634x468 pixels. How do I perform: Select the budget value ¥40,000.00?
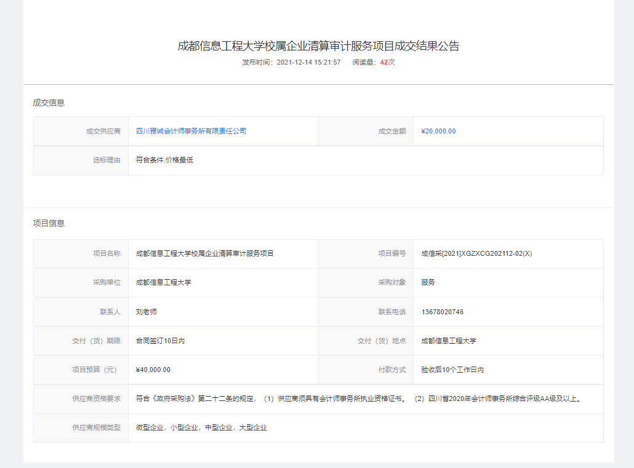coord(153,370)
